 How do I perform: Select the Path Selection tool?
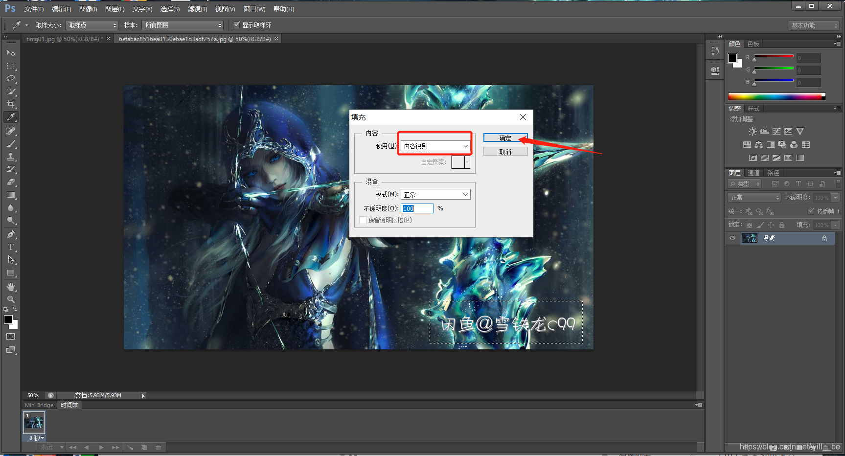(x=11, y=260)
